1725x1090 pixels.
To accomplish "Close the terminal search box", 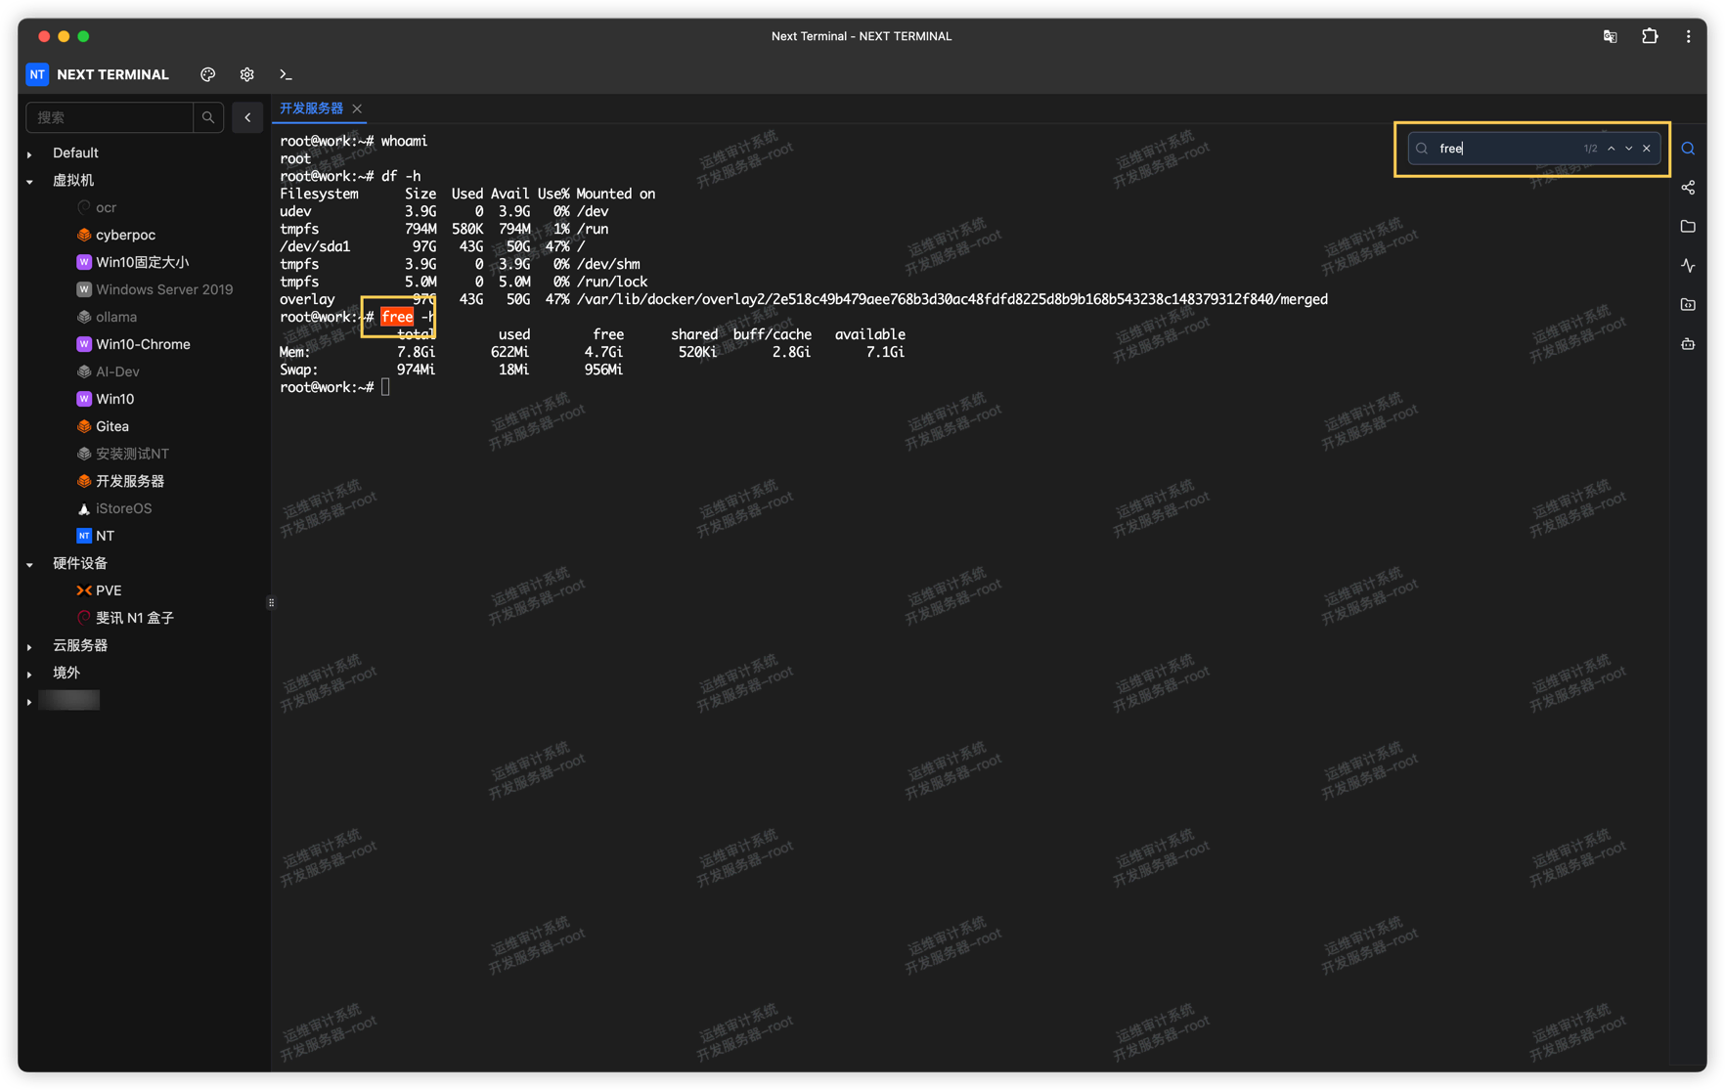I will 1647,149.
